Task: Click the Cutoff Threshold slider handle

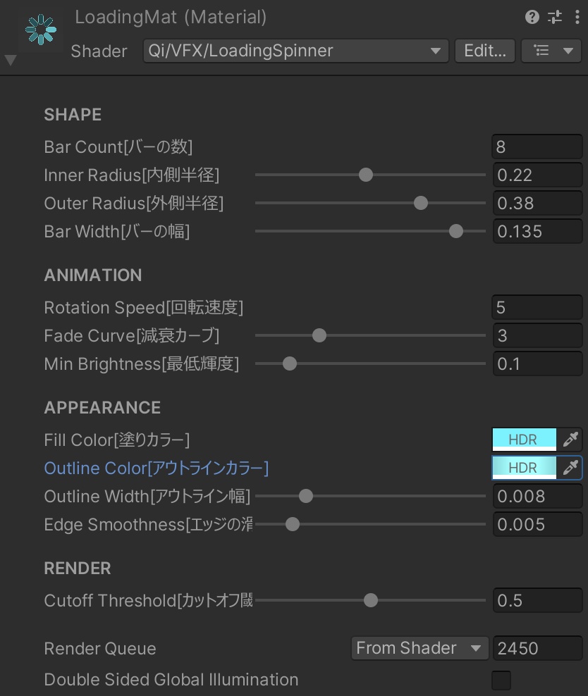Action: tap(371, 600)
